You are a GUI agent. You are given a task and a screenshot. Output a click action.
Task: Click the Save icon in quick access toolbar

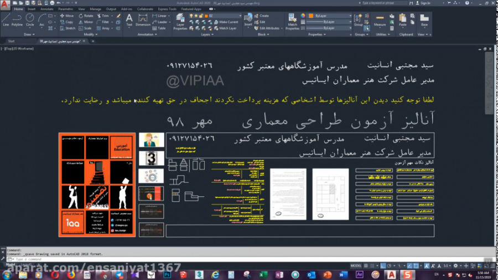click(27, 3)
